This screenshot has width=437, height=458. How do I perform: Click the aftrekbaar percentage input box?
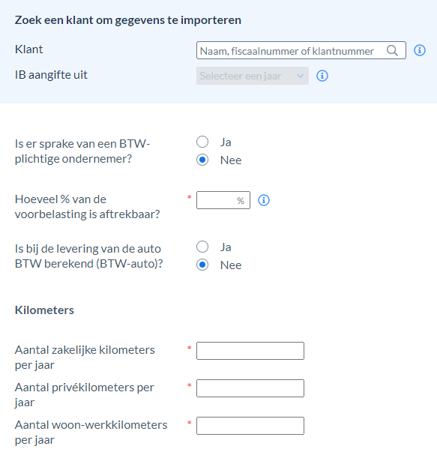223,200
